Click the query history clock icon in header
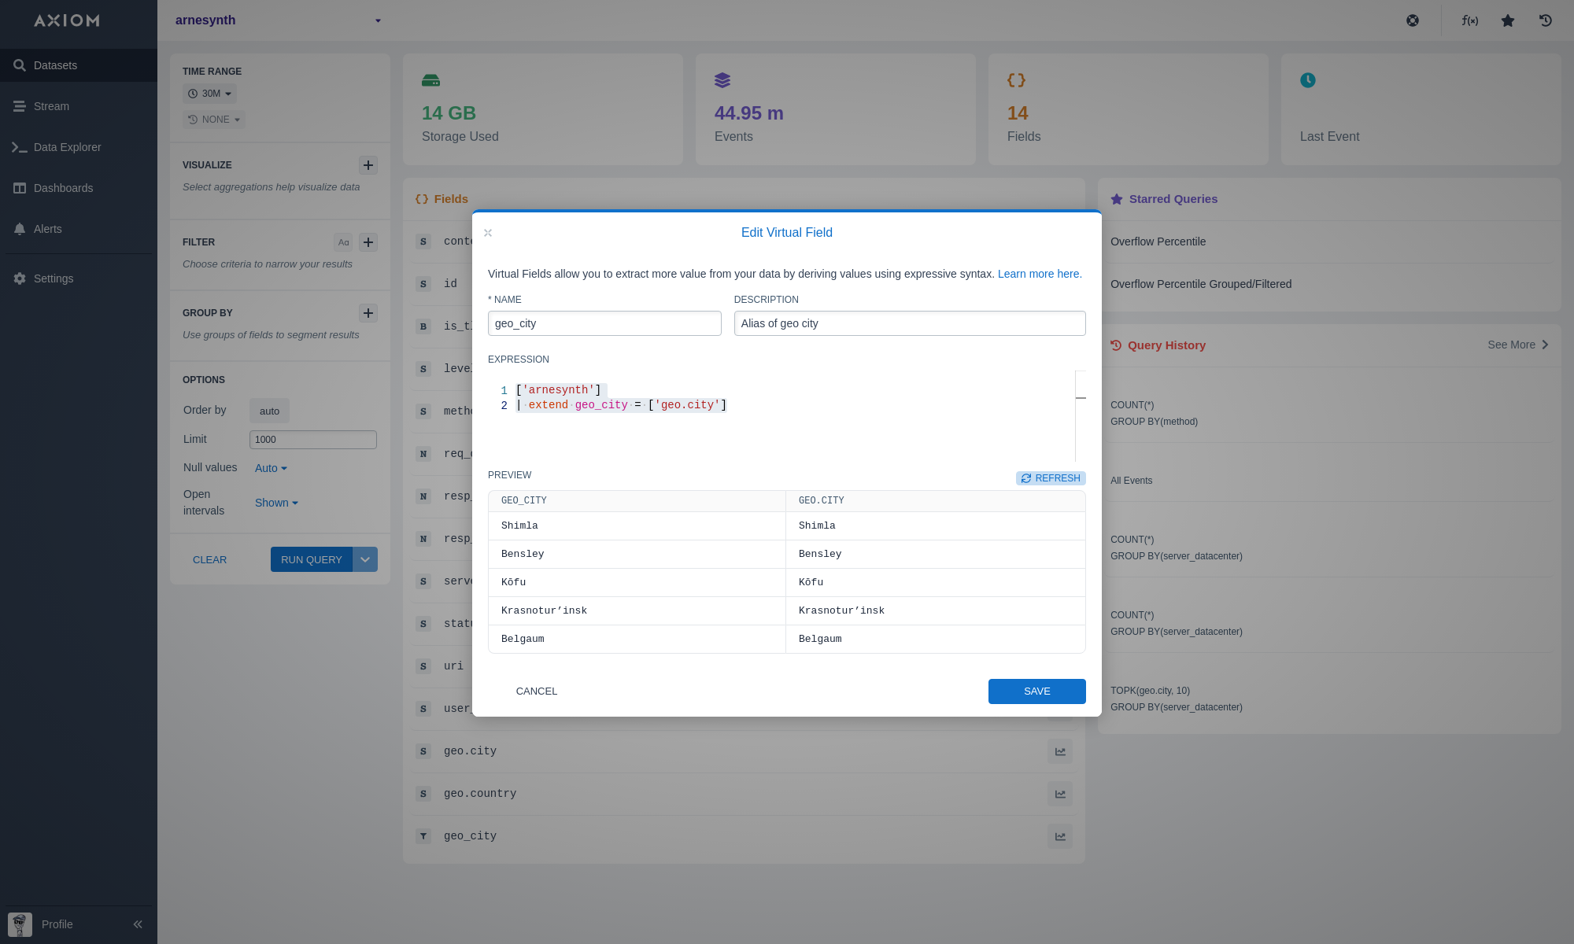Screen dimensions: 1574x944 1545,20
